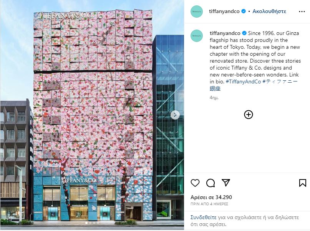The image size is (310, 231).
Task: Open tiffanyandco username in caption
Action: click(225, 33)
